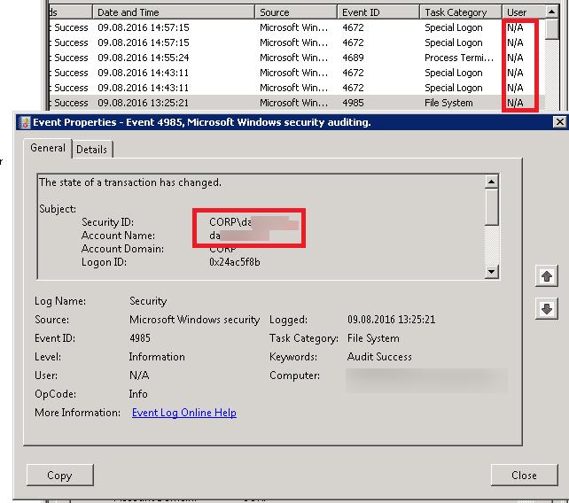Open the Event Log Online Help link

(x=183, y=413)
